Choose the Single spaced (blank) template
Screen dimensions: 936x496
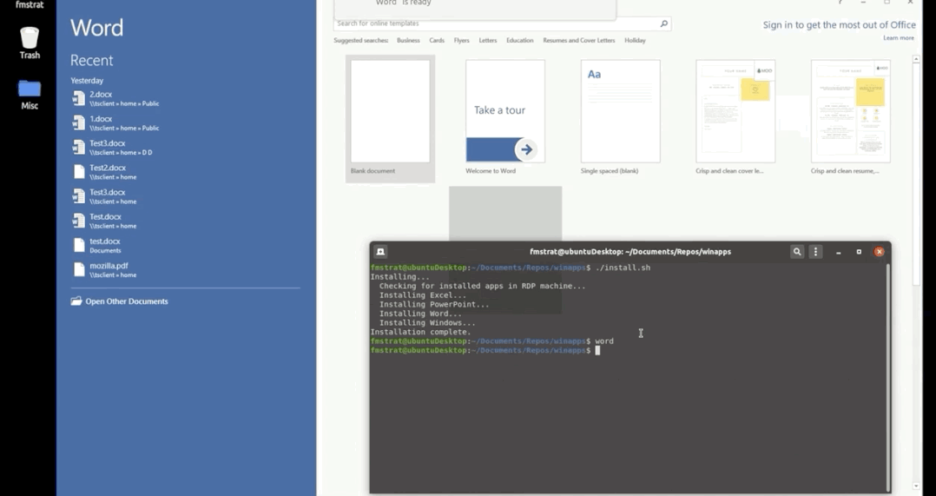coord(621,118)
